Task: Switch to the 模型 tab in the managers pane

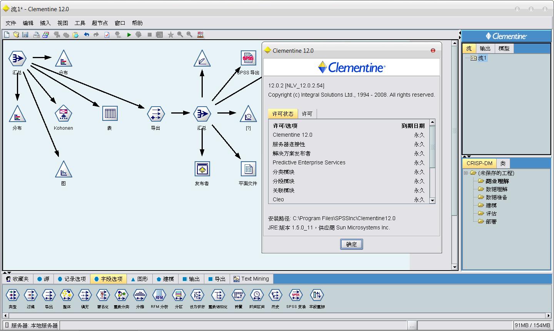Action: pos(504,48)
